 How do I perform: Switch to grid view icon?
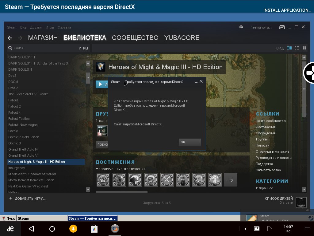click(304, 48)
